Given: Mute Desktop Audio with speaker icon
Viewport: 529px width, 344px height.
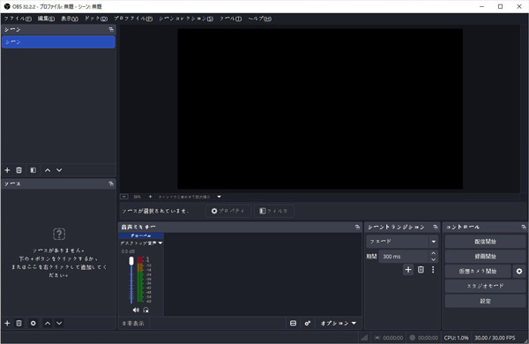Looking at the screenshot, I should (136, 310).
